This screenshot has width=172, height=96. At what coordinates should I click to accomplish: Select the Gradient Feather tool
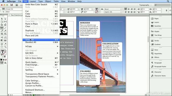pos(5,40)
